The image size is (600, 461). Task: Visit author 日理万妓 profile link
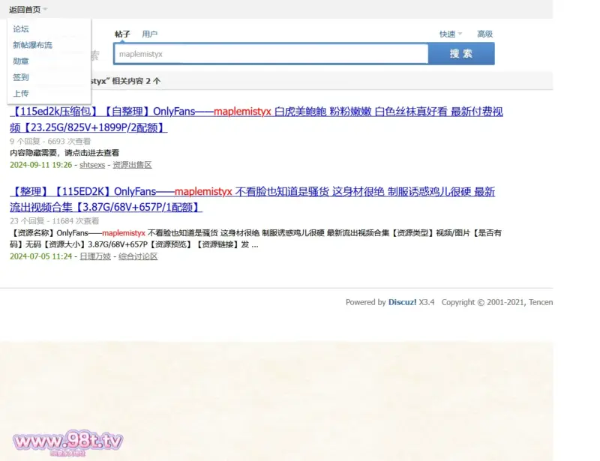tap(95, 256)
